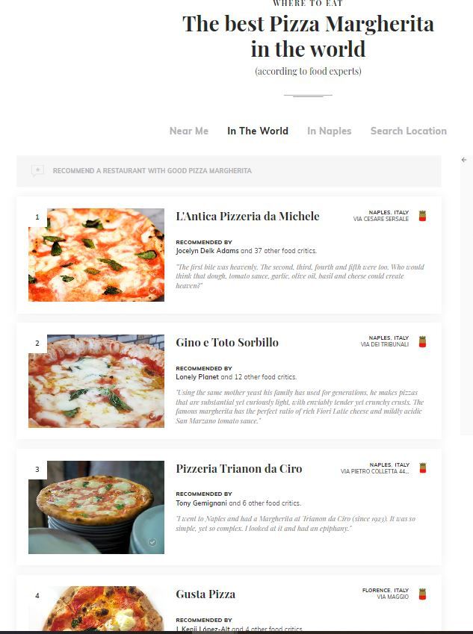Image resolution: width=473 pixels, height=634 pixels.
Task: Click the star comment icon beside Recommend text
Action: pyautogui.click(x=37, y=170)
